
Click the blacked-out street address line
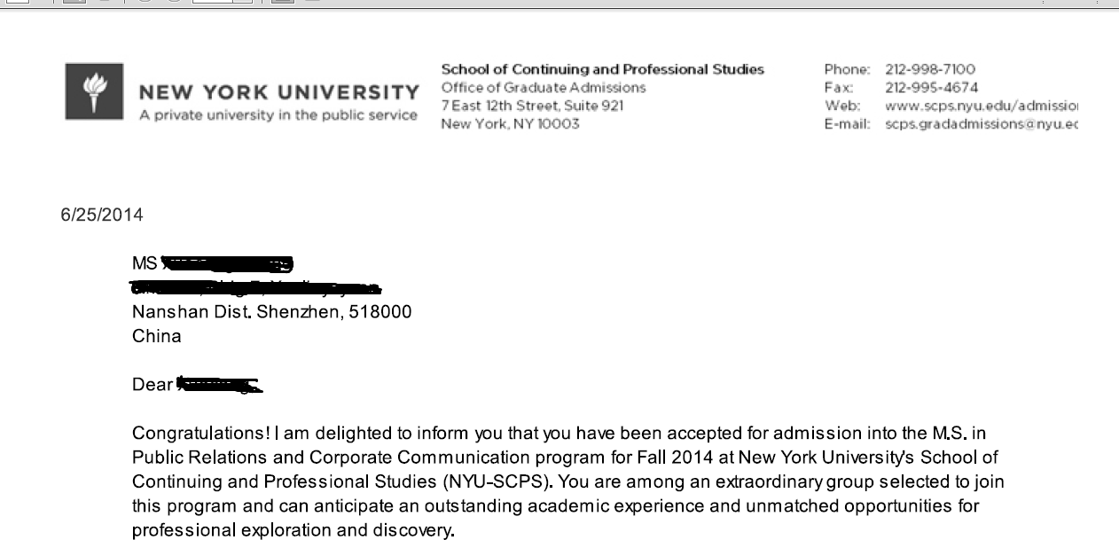click(x=255, y=287)
